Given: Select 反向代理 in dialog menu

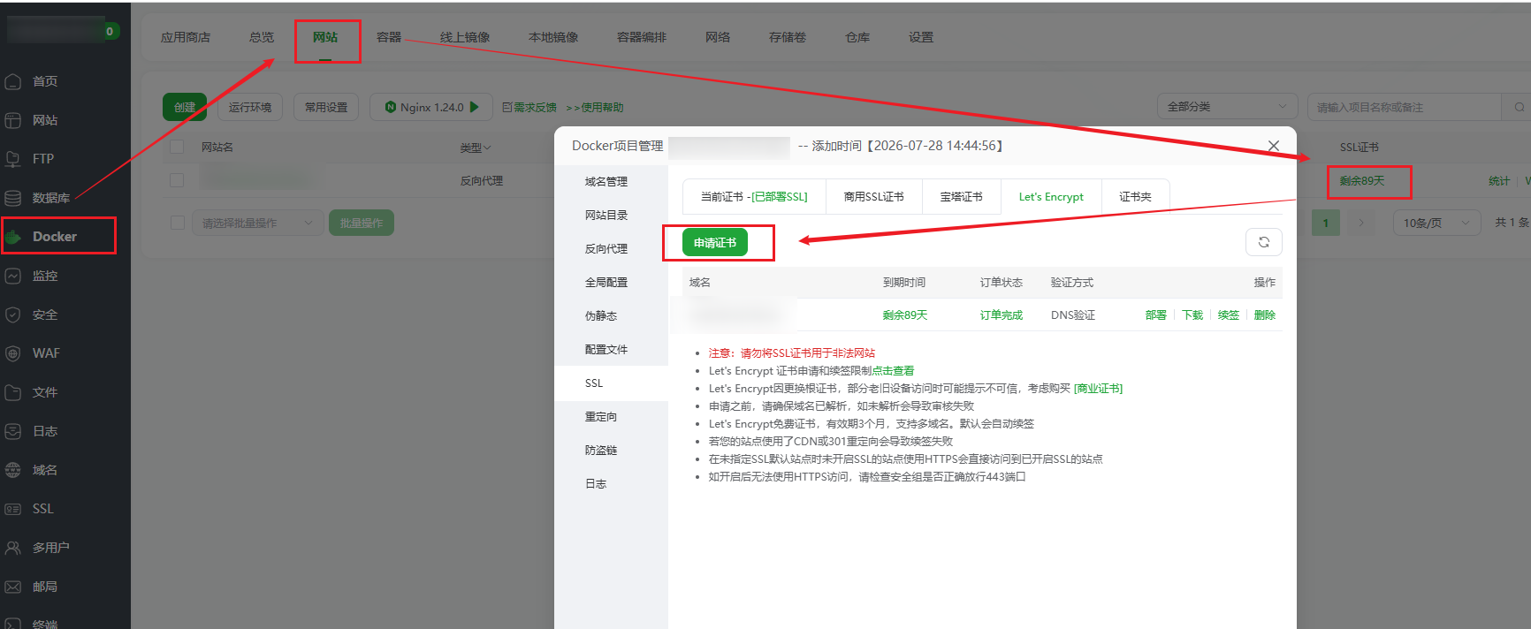Looking at the screenshot, I should (x=606, y=249).
